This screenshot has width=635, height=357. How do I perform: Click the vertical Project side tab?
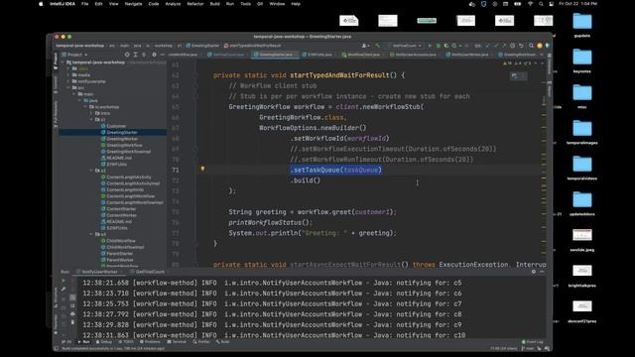tap(56, 61)
